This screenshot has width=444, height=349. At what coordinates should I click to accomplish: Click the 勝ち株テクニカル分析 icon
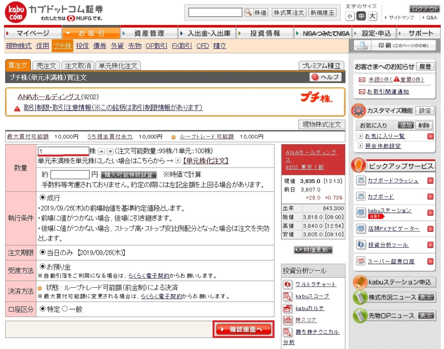click(x=287, y=332)
